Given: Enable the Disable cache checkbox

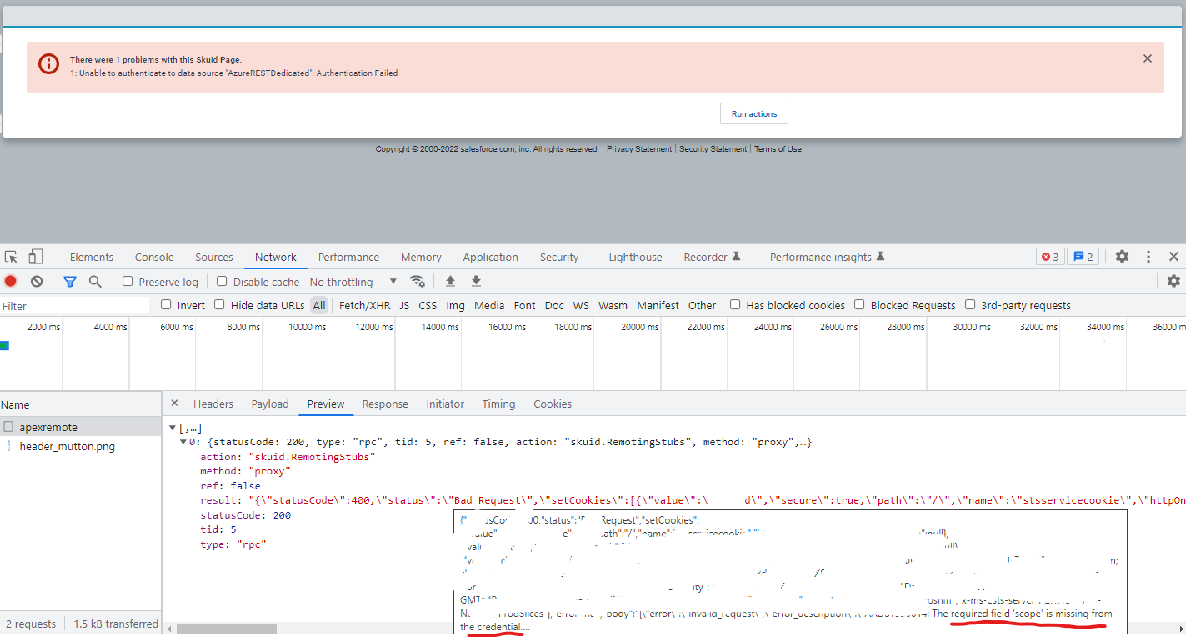Looking at the screenshot, I should click(x=222, y=281).
